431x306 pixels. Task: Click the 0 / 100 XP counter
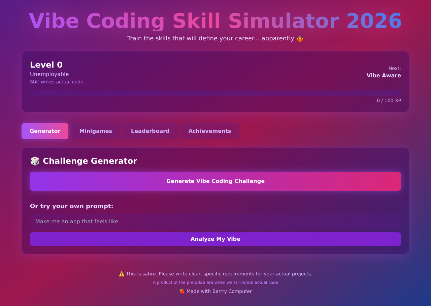[x=389, y=101]
